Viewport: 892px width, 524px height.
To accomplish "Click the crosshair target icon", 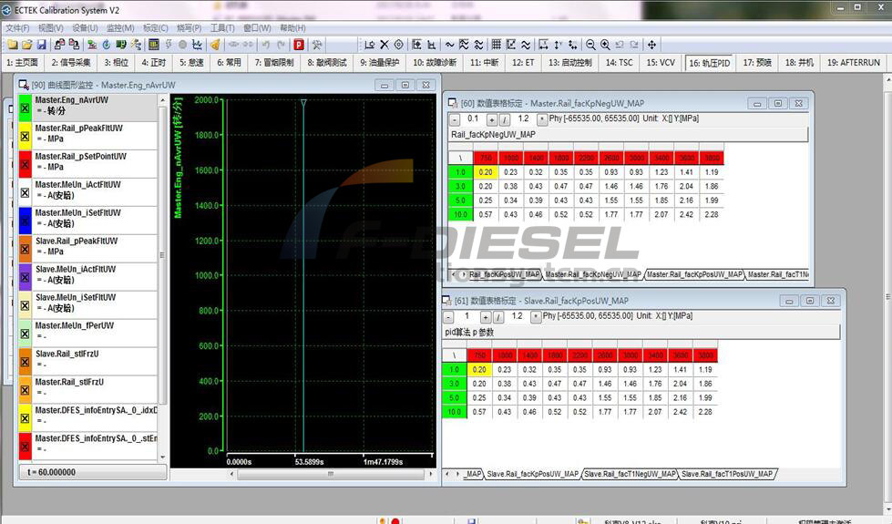I will click(399, 45).
